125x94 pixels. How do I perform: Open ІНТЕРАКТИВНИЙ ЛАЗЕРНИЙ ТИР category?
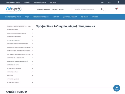point(15,58)
